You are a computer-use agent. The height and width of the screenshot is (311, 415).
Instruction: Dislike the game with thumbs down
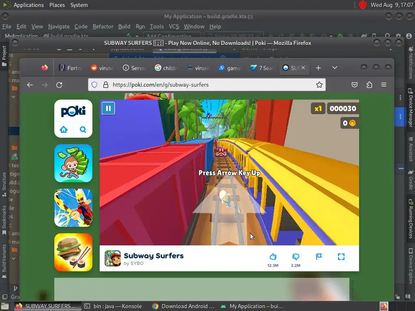295,256
